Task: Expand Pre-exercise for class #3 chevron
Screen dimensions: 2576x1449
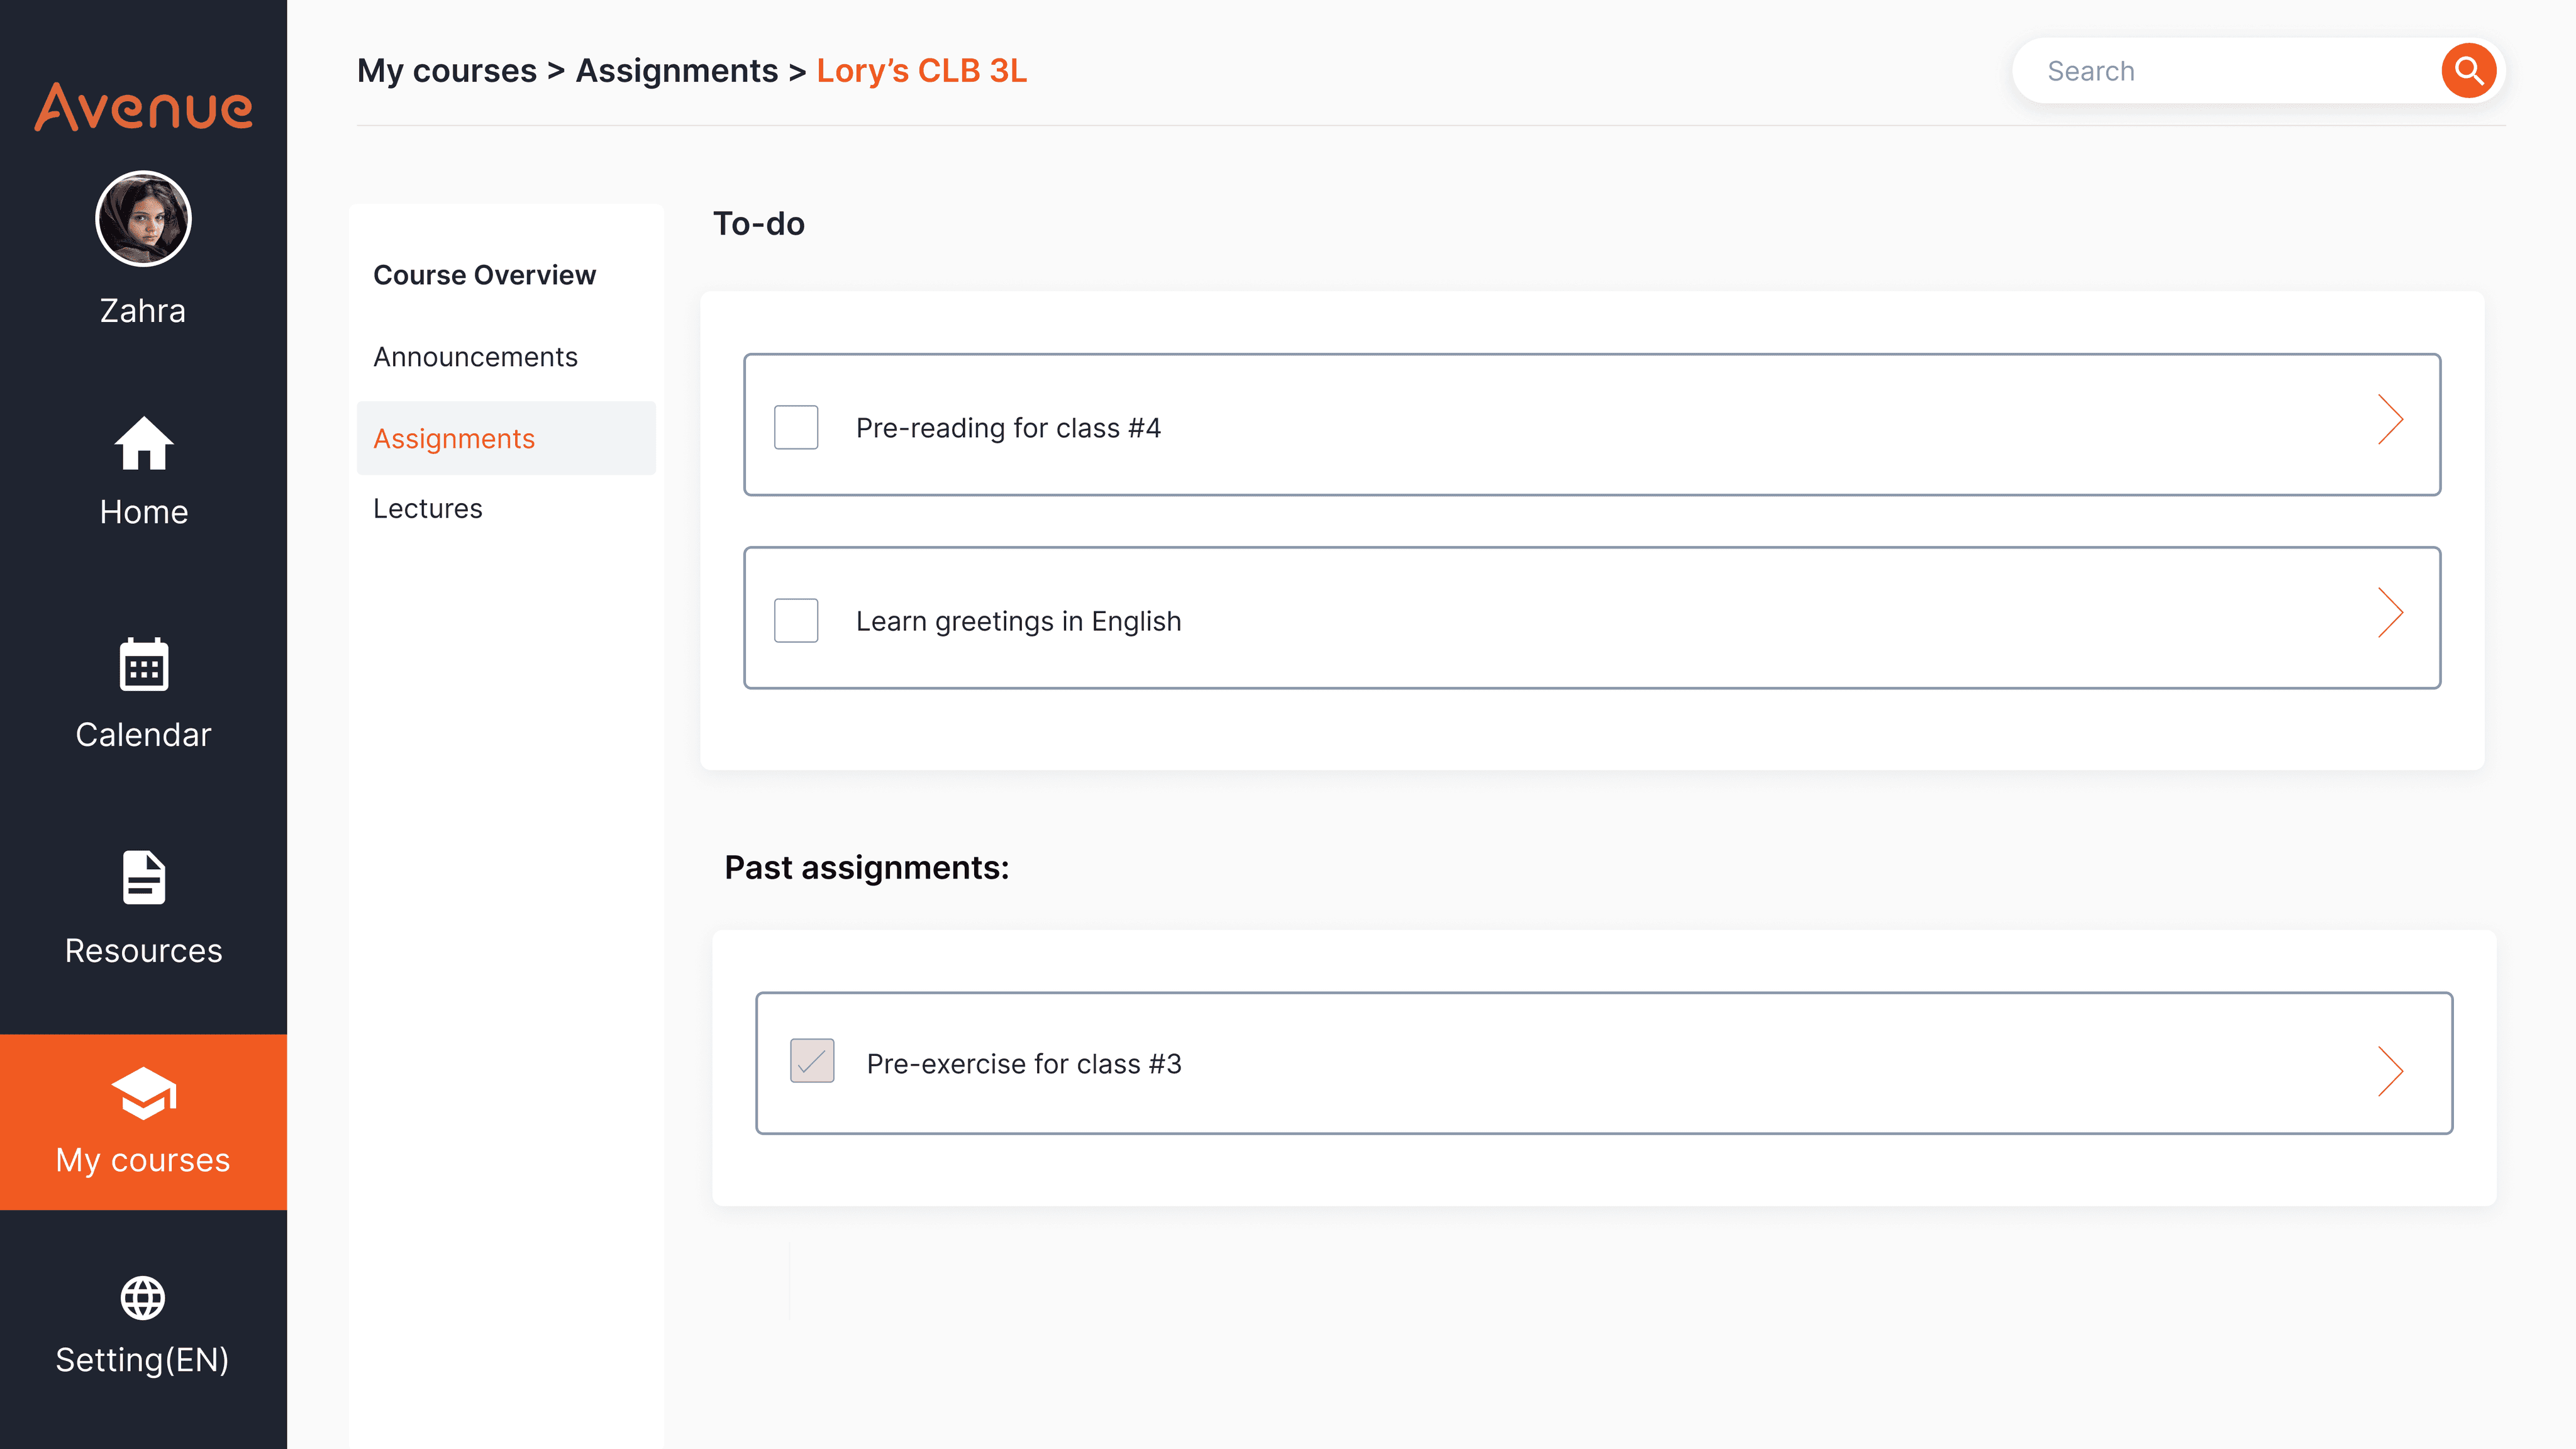Action: click(x=2389, y=1072)
